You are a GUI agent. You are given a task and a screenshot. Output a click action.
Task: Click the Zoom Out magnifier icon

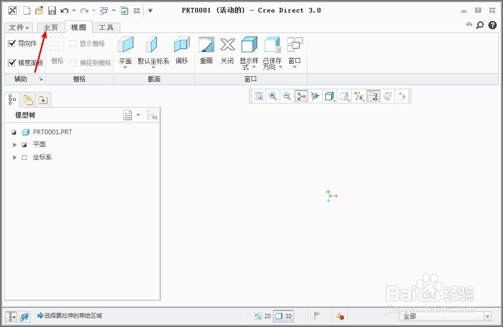pyautogui.click(x=287, y=96)
